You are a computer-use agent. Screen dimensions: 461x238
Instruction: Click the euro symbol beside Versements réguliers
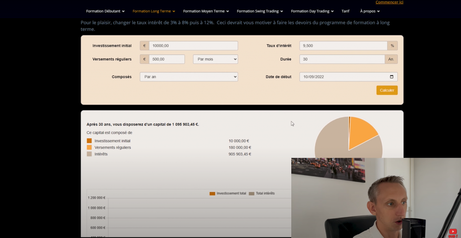point(145,59)
